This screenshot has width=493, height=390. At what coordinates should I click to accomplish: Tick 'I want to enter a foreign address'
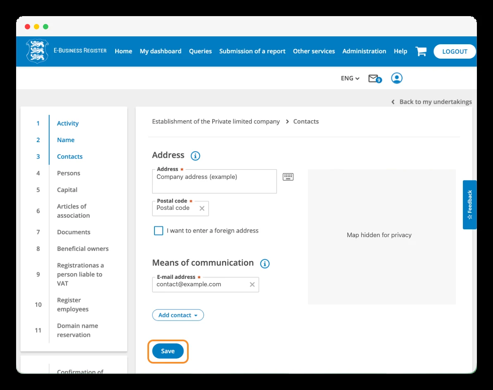coord(159,231)
